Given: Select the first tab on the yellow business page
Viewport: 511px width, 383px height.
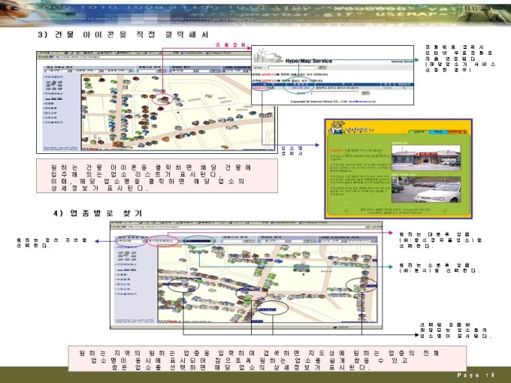Looking at the screenshot, I should (419, 132).
